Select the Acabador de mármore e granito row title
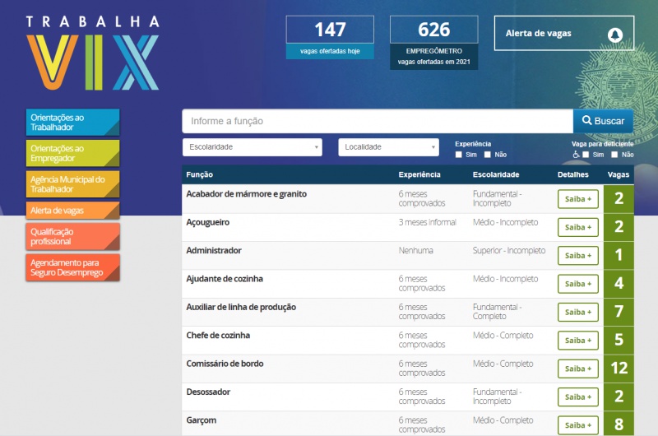 [246, 194]
